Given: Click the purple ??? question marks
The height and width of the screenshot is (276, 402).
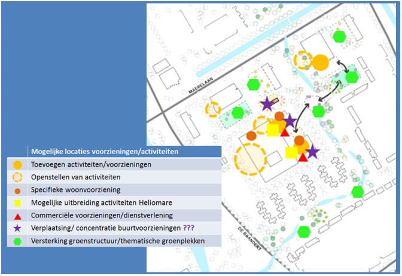Looking at the screenshot, I should pyautogui.click(x=188, y=228).
